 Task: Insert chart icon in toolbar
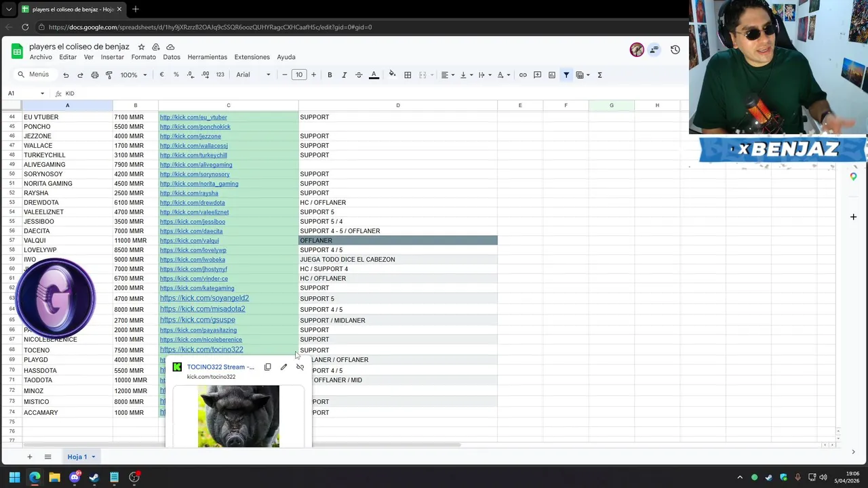552,75
